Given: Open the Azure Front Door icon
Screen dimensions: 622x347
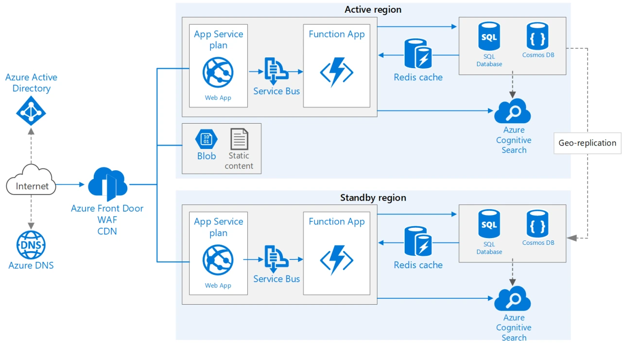Looking at the screenshot, I should point(106,183).
